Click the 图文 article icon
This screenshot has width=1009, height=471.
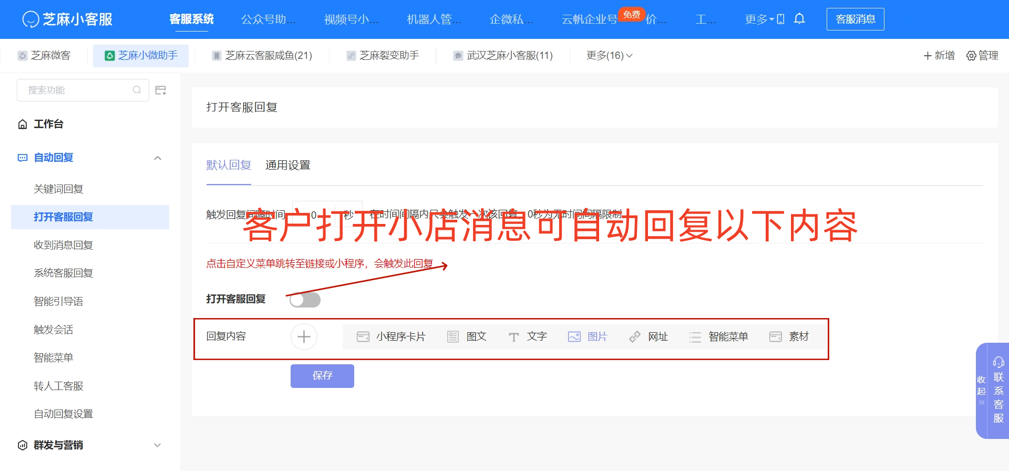453,336
